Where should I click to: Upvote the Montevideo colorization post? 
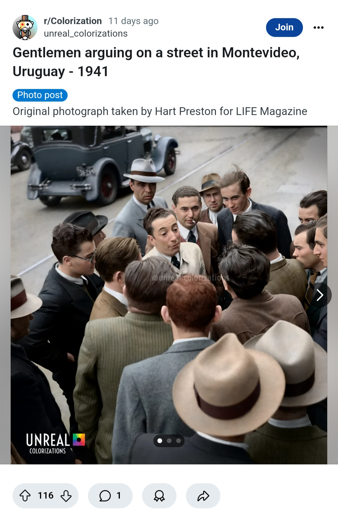click(x=25, y=496)
